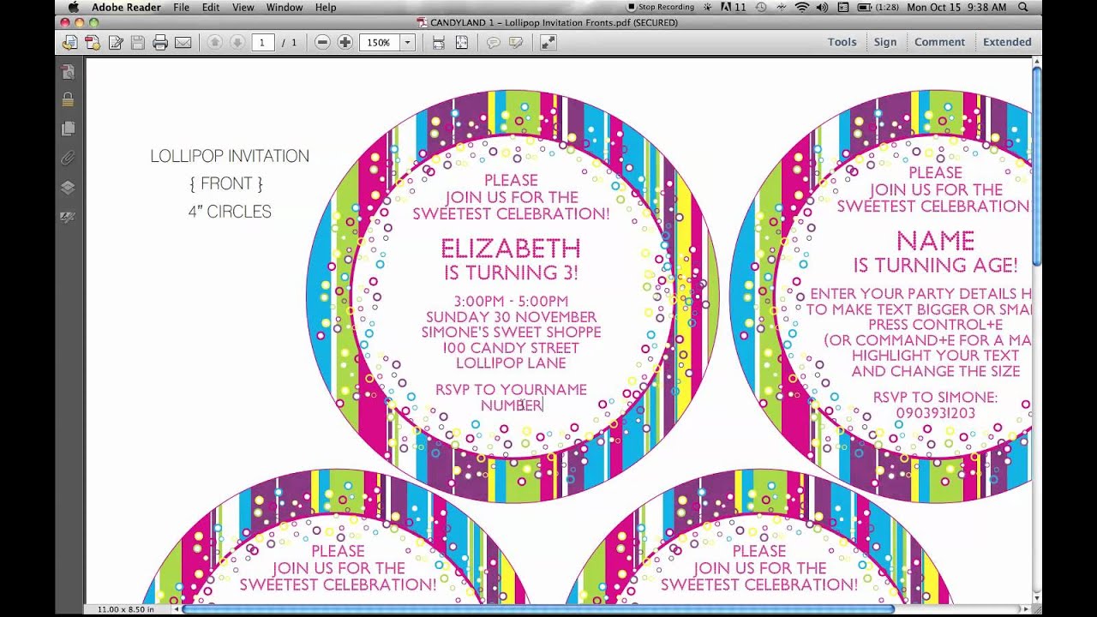
Task: Click the RSVP TO YOURNAME NUMBER field
Action: (511, 397)
